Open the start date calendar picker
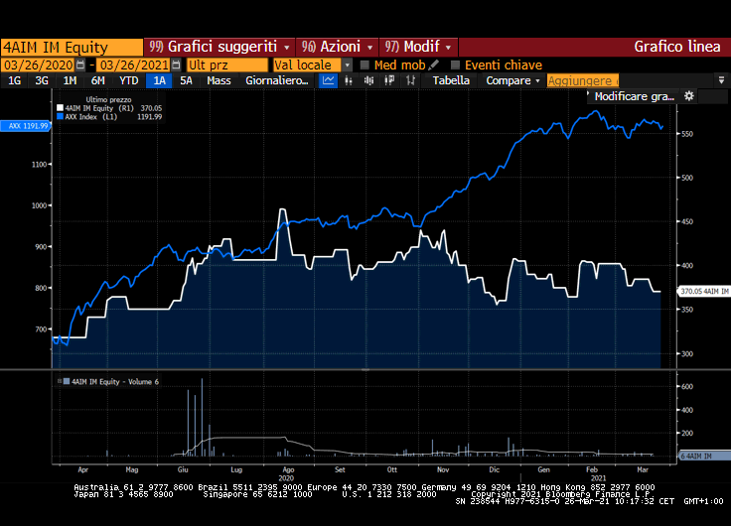This screenshot has width=731, height=526. click(x=80, y=65)
